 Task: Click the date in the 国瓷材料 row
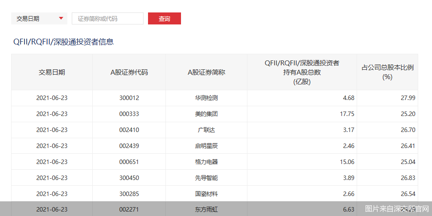pos(52,194)
